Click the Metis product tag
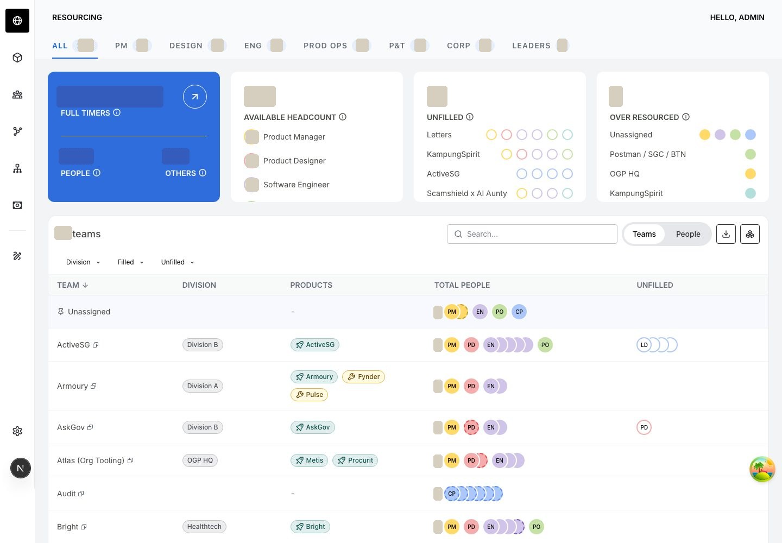The height and width of the screenshot is (543, 782). tap(310, 460)
